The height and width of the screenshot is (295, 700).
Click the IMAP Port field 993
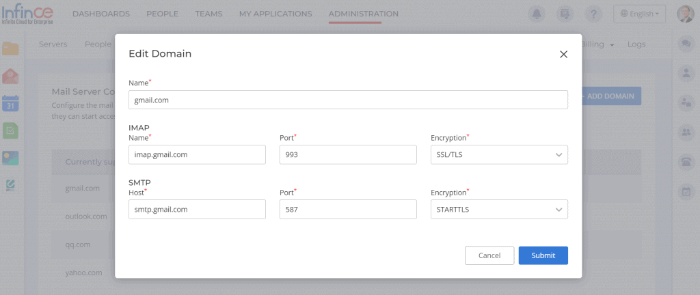348,154
